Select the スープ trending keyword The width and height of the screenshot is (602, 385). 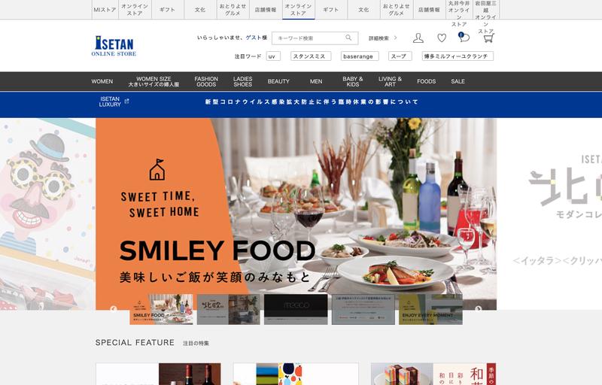tap(400, 56)
